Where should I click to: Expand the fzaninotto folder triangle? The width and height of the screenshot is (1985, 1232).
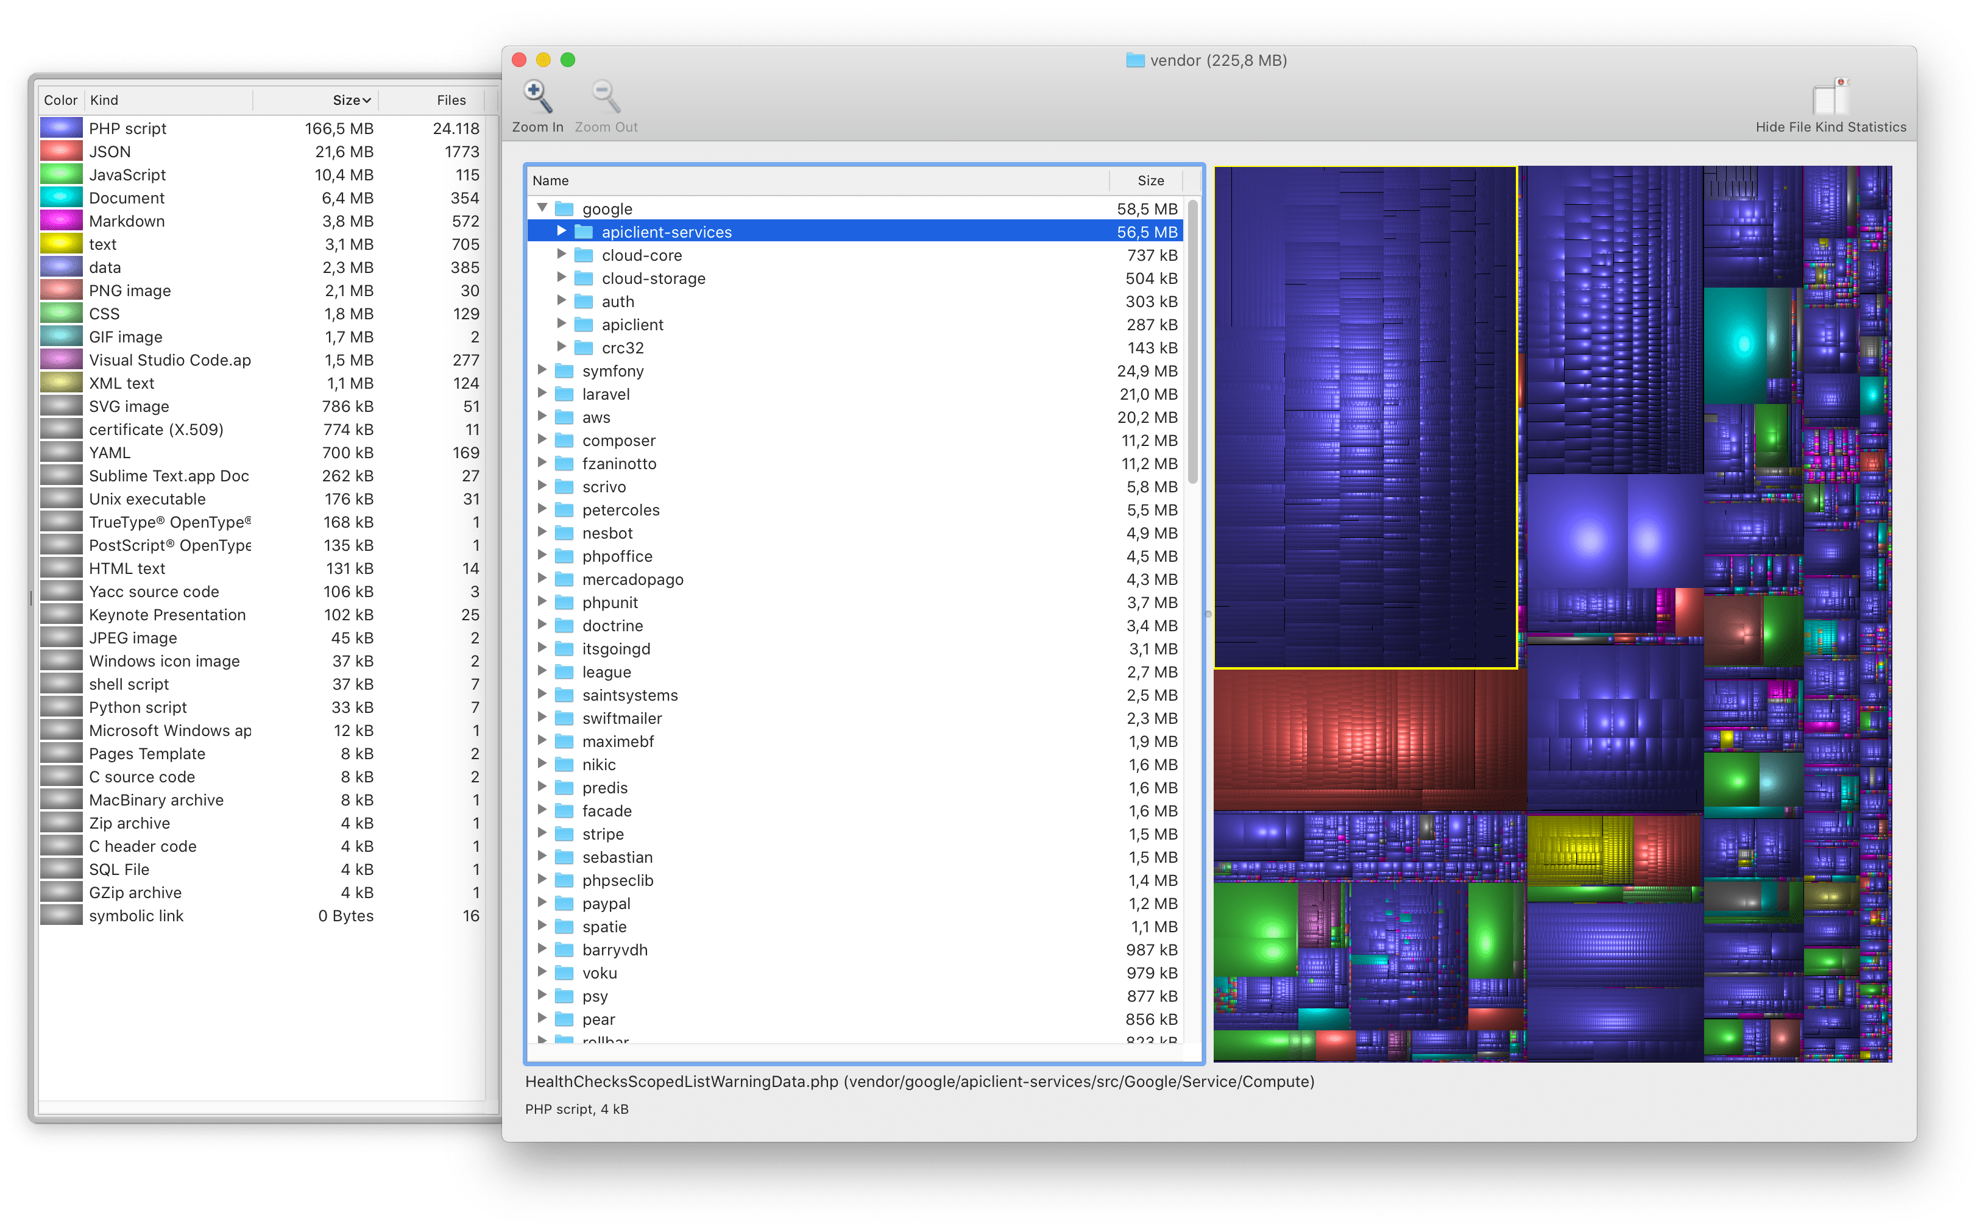point(542,463)
